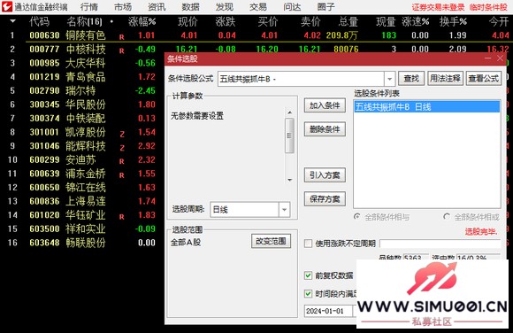Open the 交易 menu
Screen dimensions: 513x333
[x=257, y=6]
